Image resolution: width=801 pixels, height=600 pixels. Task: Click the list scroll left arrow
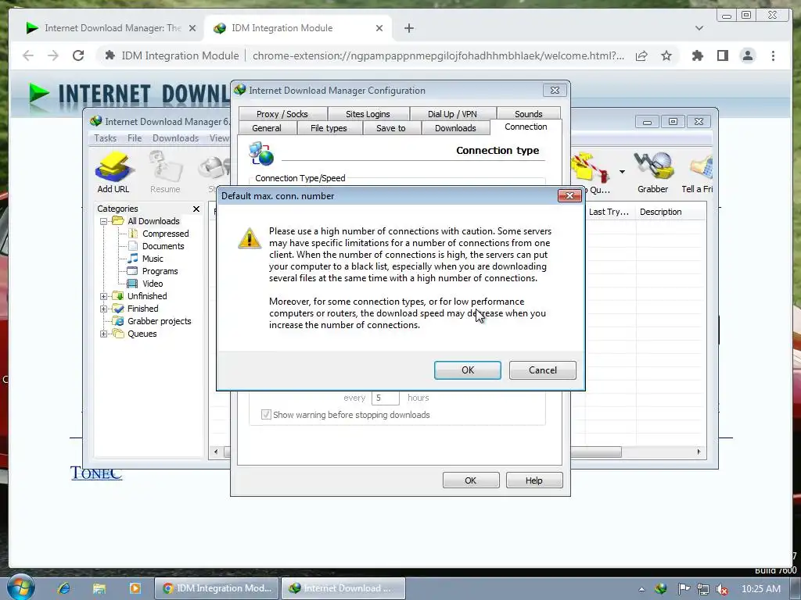(216, 452)
